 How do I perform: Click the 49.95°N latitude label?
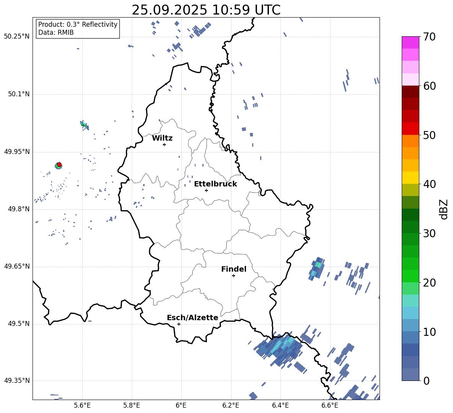click(17, 152)
